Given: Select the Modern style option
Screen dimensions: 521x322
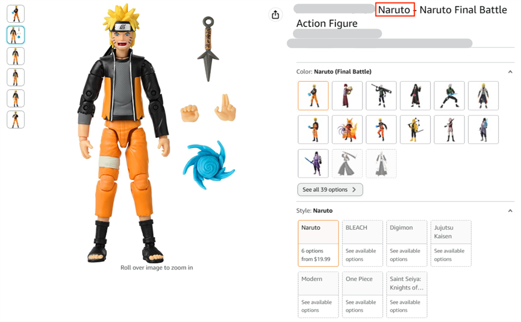Looking at the screenshot, I should (318, 295).
